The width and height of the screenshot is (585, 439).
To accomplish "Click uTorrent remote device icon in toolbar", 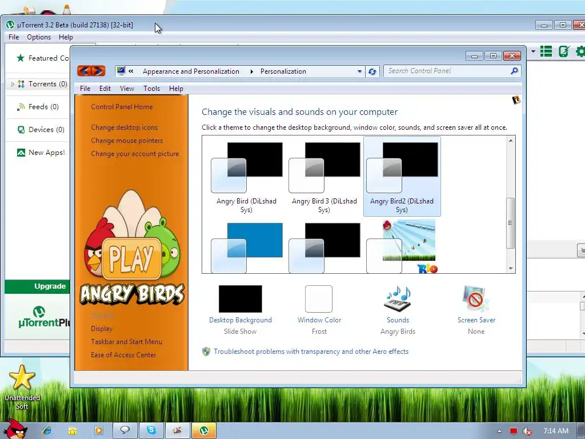I will [563, 51].
